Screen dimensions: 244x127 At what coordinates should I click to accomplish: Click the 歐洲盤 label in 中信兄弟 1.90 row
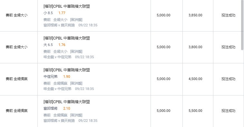[x=76, y=83]
